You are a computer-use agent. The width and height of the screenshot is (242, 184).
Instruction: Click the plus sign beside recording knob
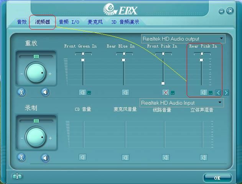[x=50, y=138]
